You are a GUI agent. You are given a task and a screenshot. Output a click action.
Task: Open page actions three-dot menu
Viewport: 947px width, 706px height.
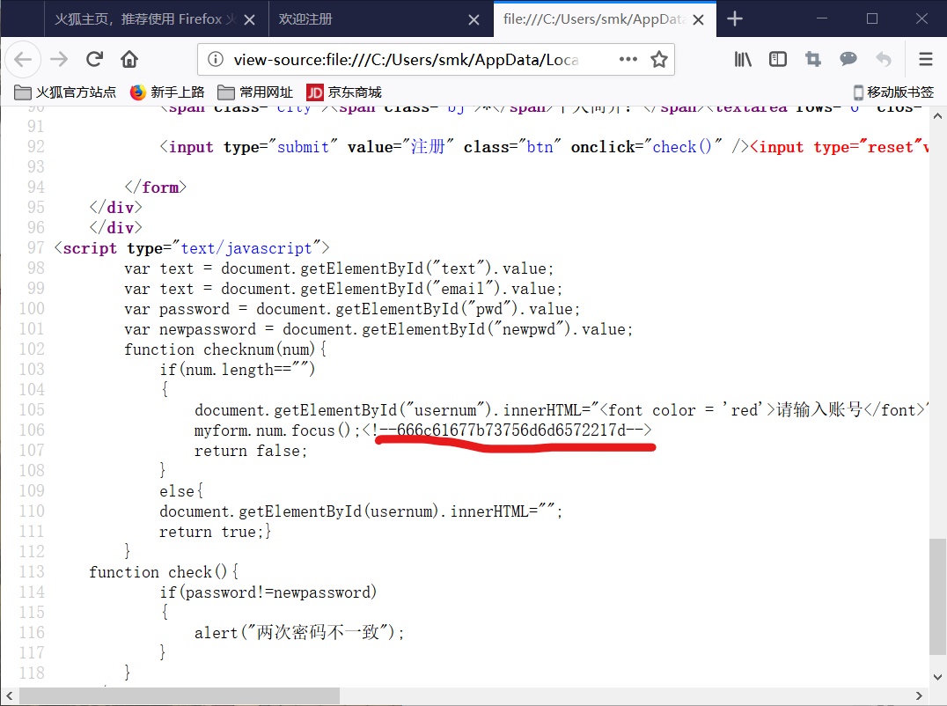tap(628, 59)
